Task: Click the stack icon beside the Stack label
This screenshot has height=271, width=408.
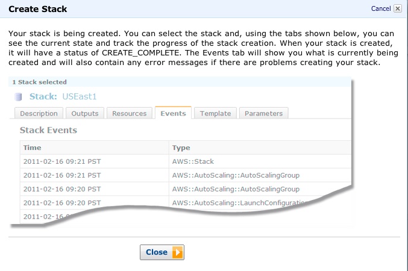Action: pos(18,96)
